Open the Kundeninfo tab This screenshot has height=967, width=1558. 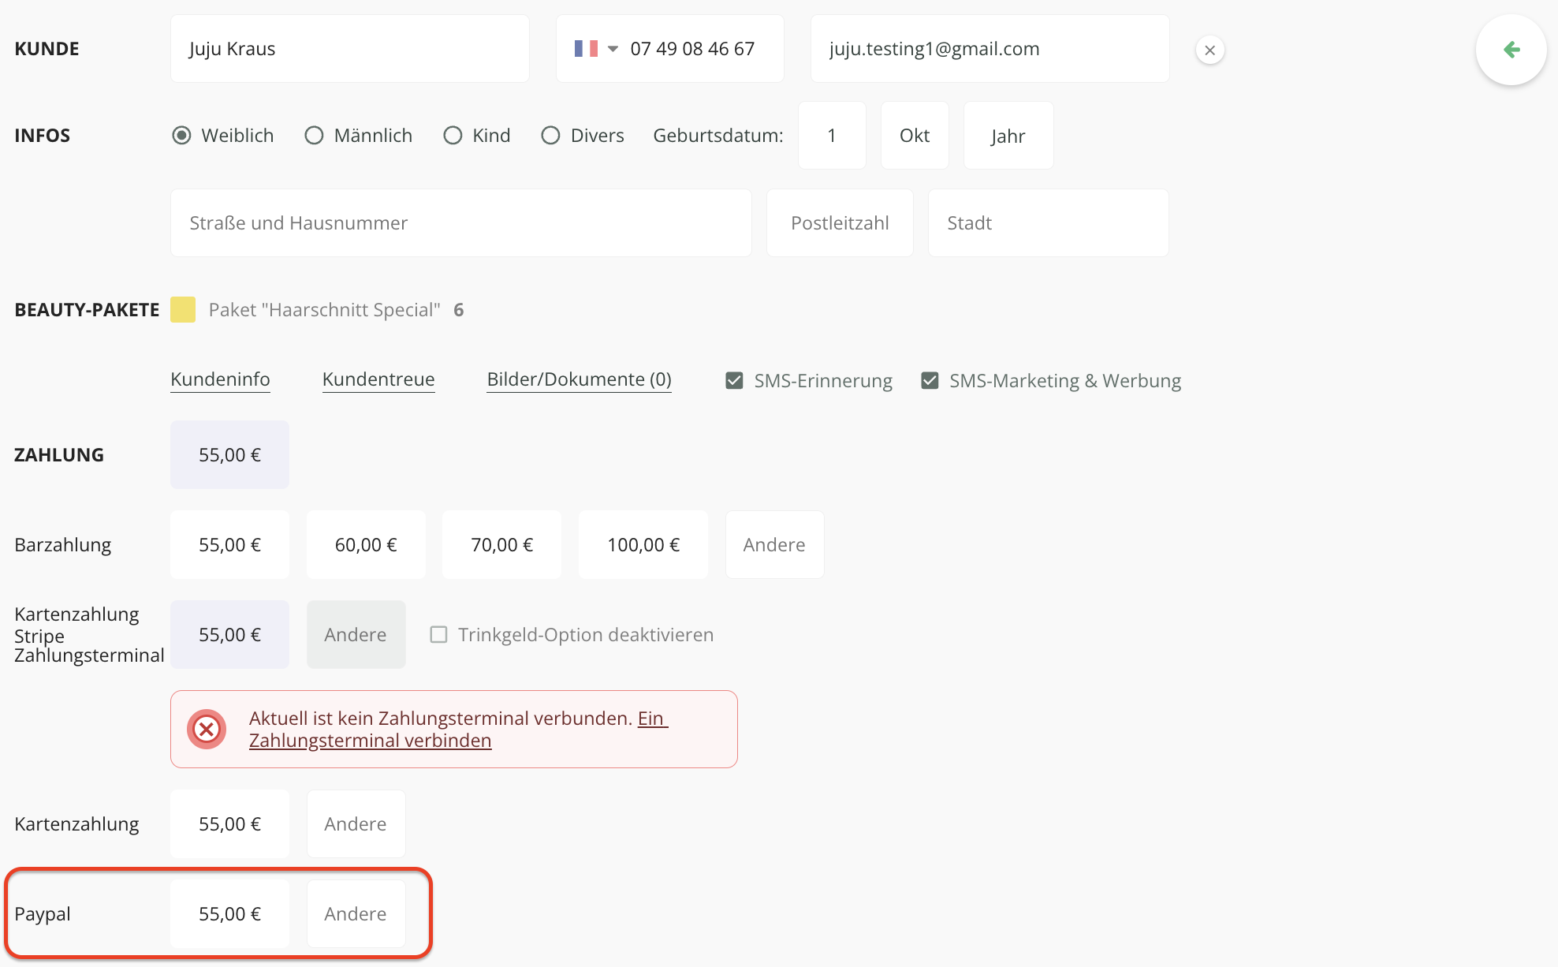point(220,379)
